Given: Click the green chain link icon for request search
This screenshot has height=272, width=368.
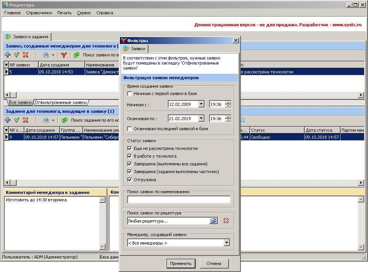Looking at the screenshot, I should coord(77,55).
